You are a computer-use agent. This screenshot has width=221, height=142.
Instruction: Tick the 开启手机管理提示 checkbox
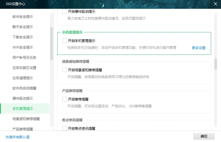click(x=65, y=41)
